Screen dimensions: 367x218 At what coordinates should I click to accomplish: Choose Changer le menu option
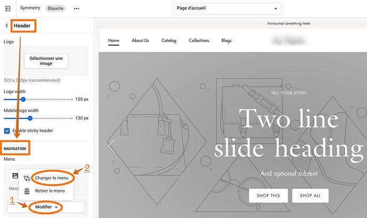52,178
